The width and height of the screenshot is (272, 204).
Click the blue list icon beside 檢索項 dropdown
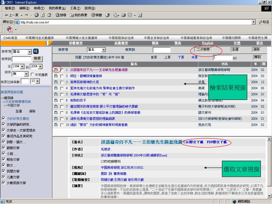[36, 51]
